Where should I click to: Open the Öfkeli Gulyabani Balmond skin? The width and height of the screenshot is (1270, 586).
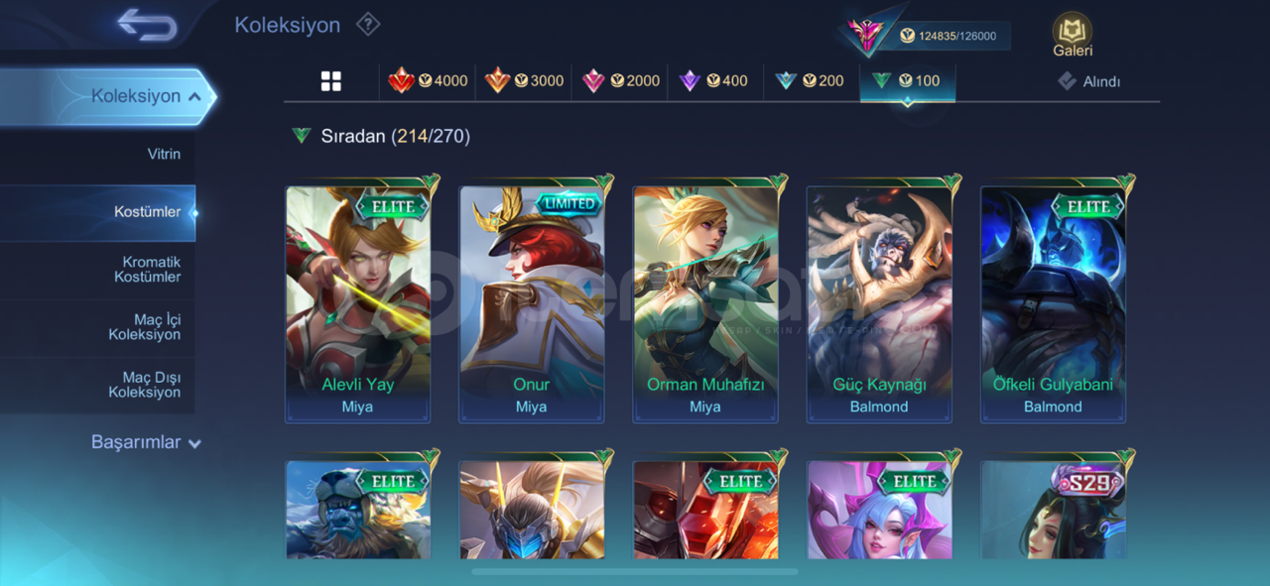(x=1053, y=302)
